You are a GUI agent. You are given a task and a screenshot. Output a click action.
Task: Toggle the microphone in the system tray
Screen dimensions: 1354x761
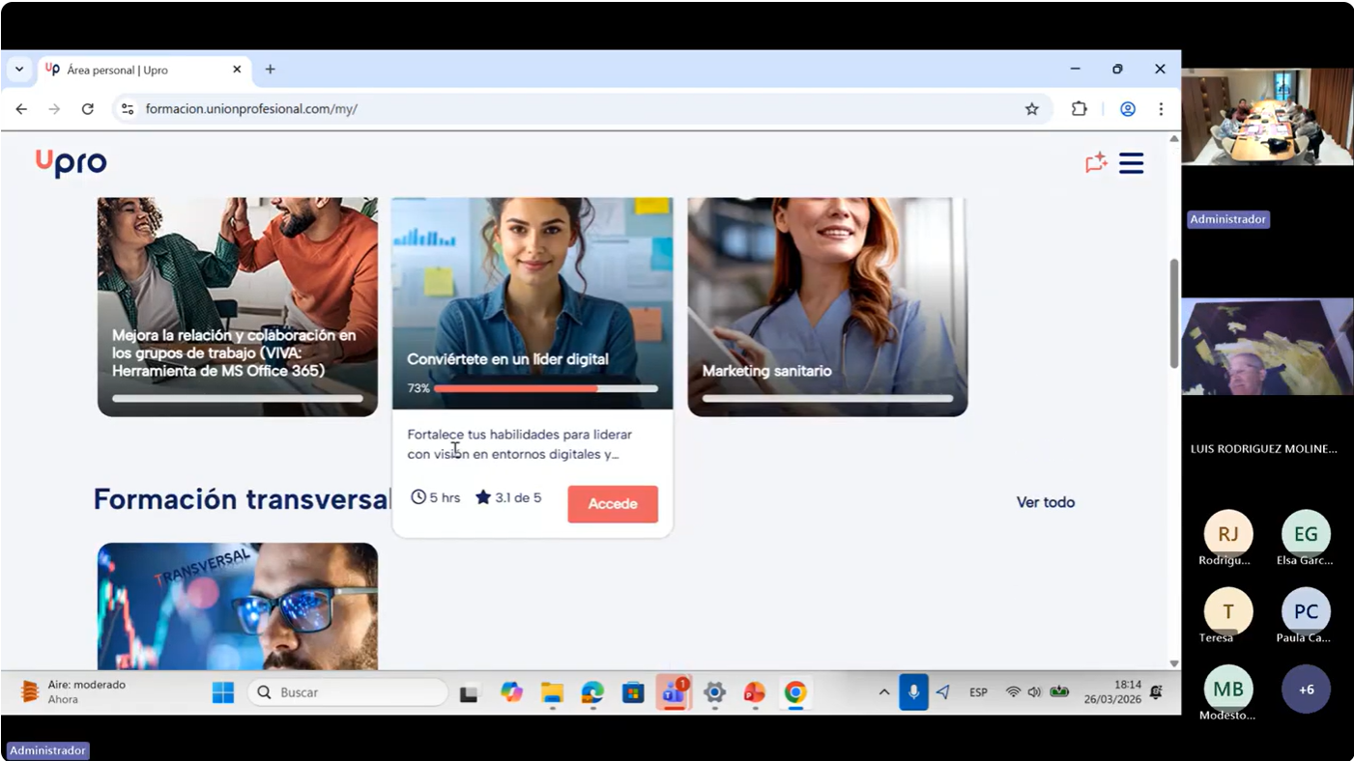click(913, 692)
